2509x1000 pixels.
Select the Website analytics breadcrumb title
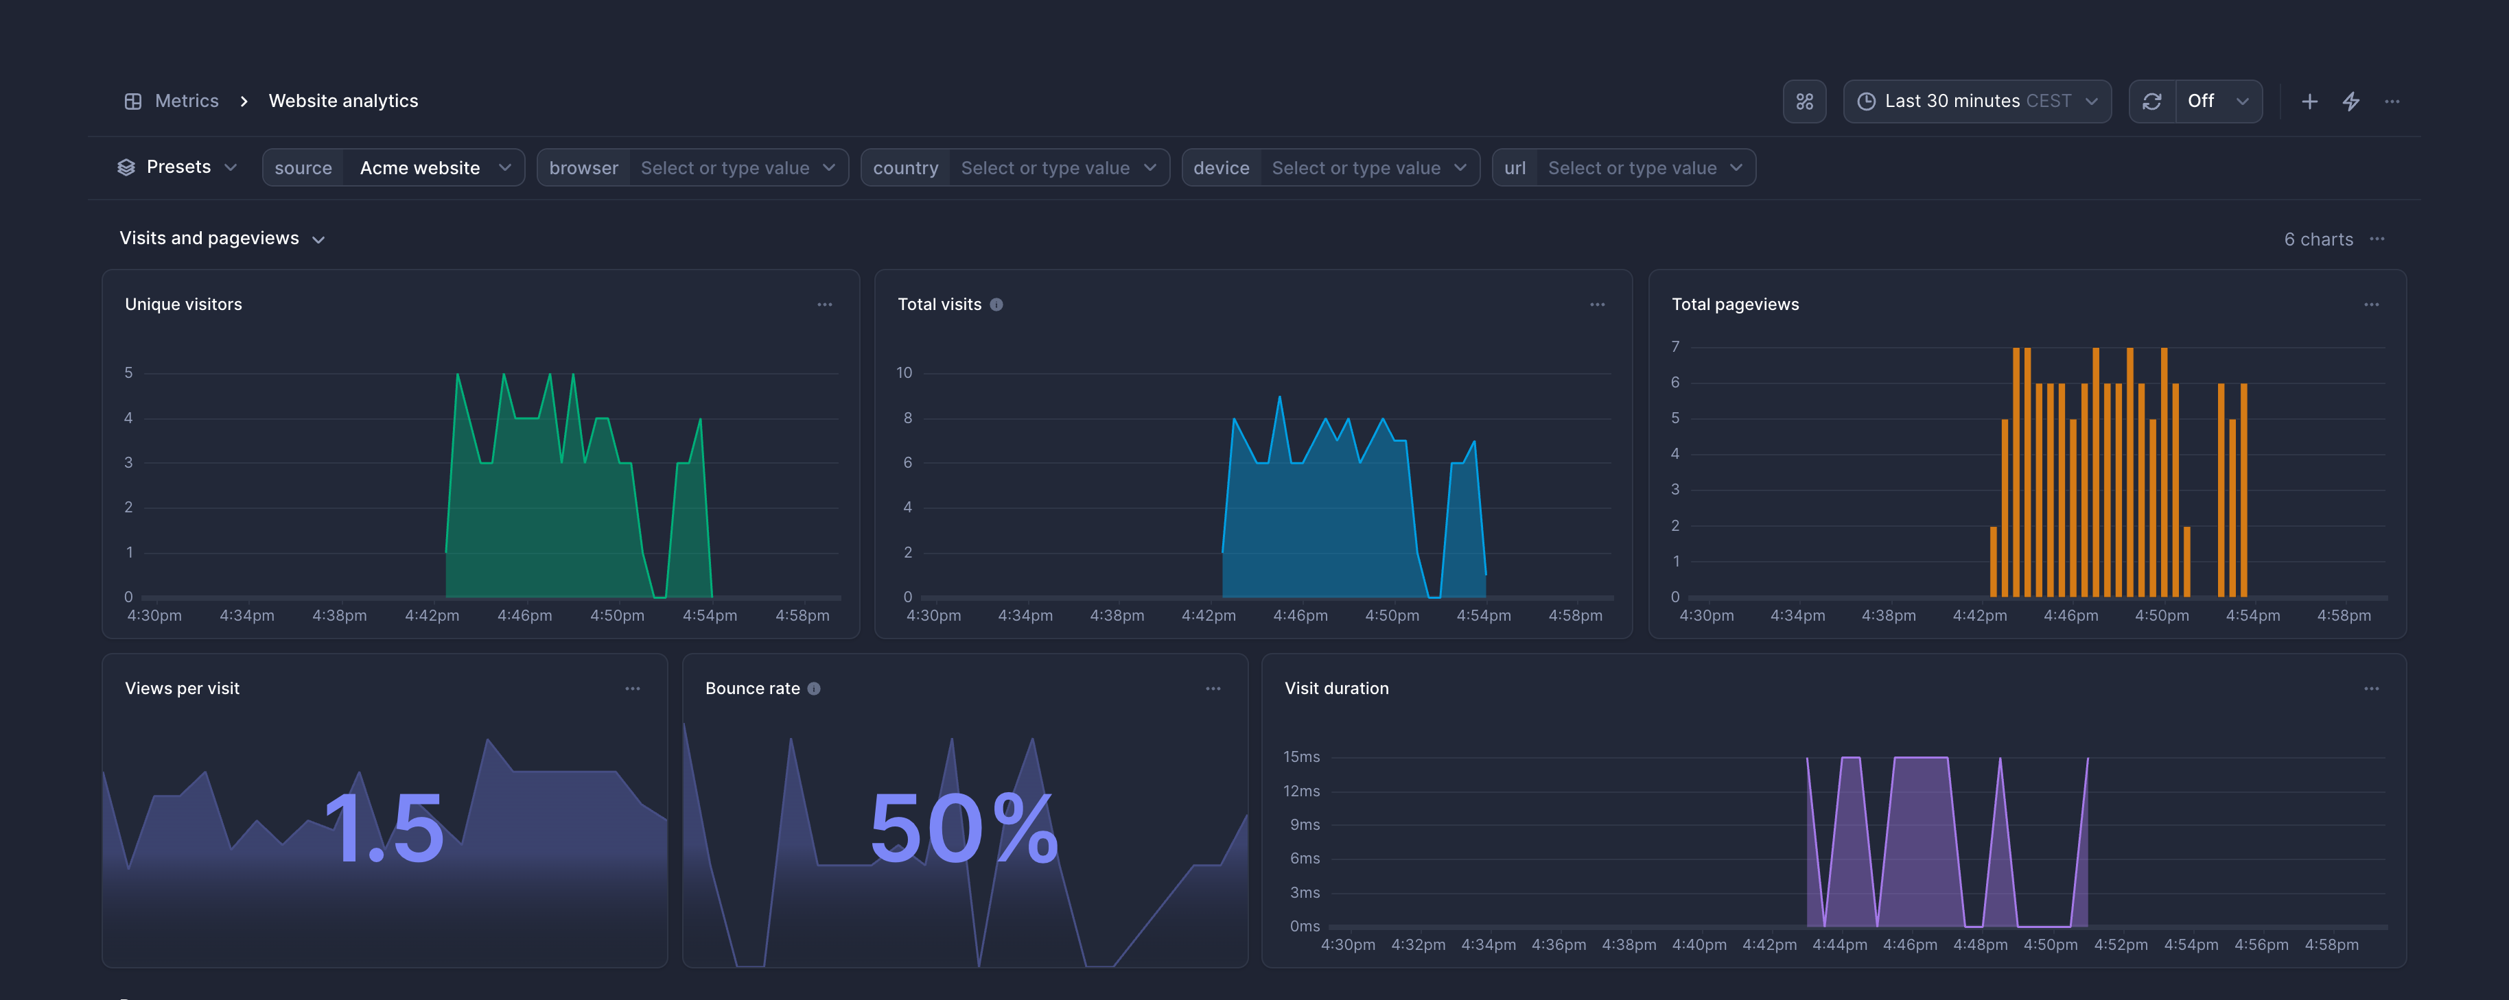(343, 102)
